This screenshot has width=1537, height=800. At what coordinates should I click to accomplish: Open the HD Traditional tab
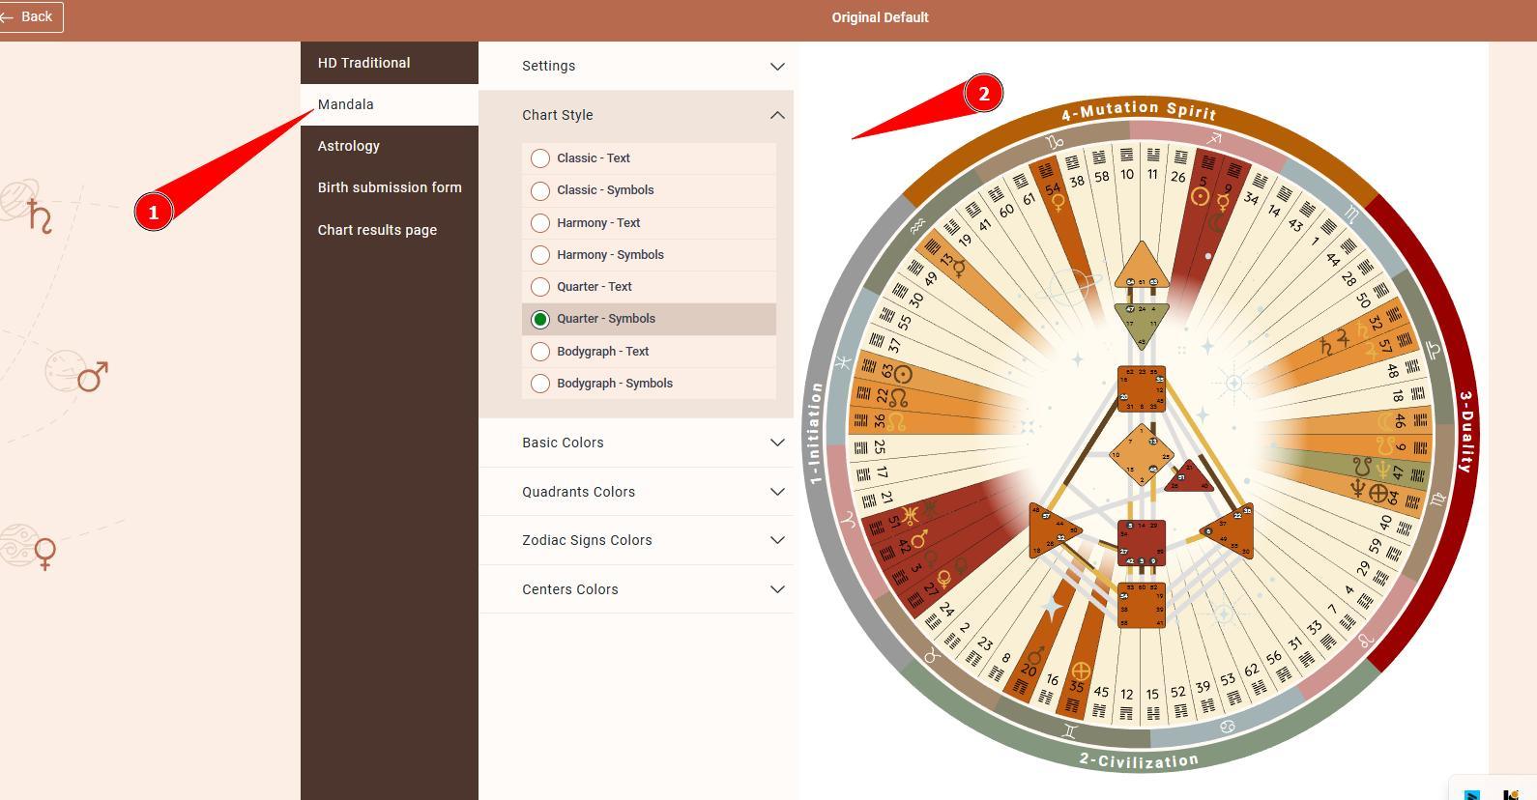(x=364, y=63)
